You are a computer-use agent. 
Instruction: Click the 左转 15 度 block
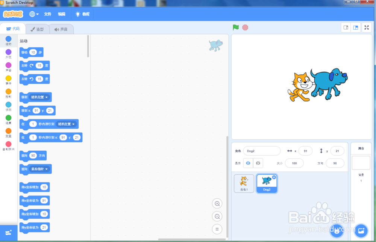click(35, 79)
